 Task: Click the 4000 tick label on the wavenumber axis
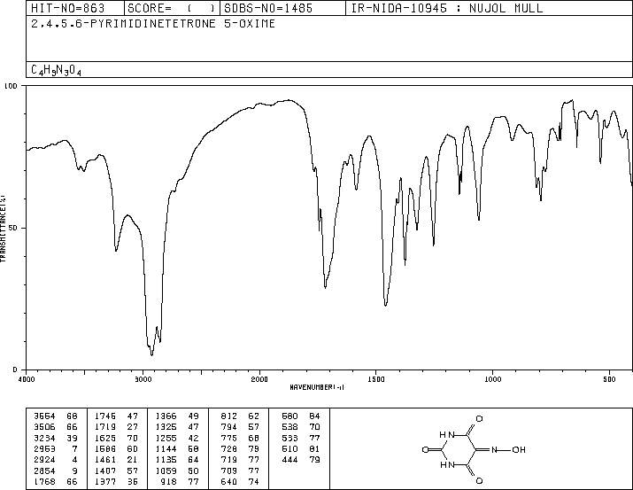[x=27, y=379]
